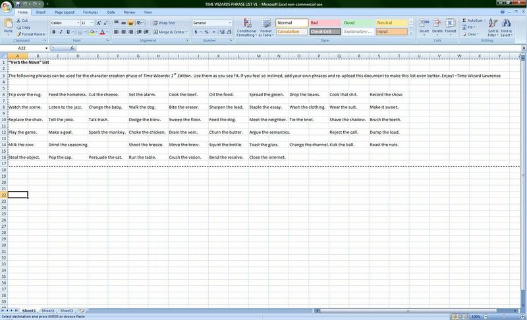The height and width of the screenshot is (320, 527).
Task: Open the font color dropdown arrow
Action: tap(107, 32)
